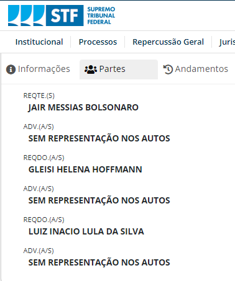The image size is (235, 281).
Task: Select the Partes tab
Action: (x=119, y=69)
